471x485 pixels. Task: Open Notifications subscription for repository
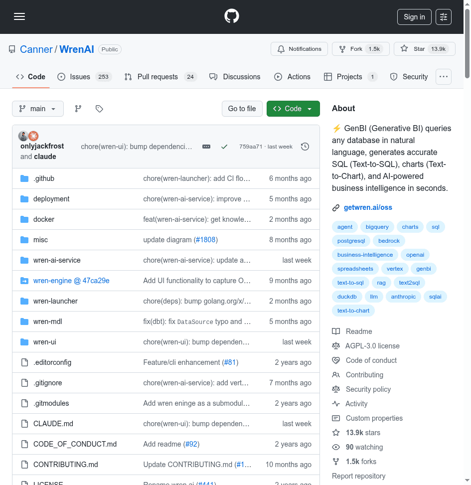click(x=299, y=49)
